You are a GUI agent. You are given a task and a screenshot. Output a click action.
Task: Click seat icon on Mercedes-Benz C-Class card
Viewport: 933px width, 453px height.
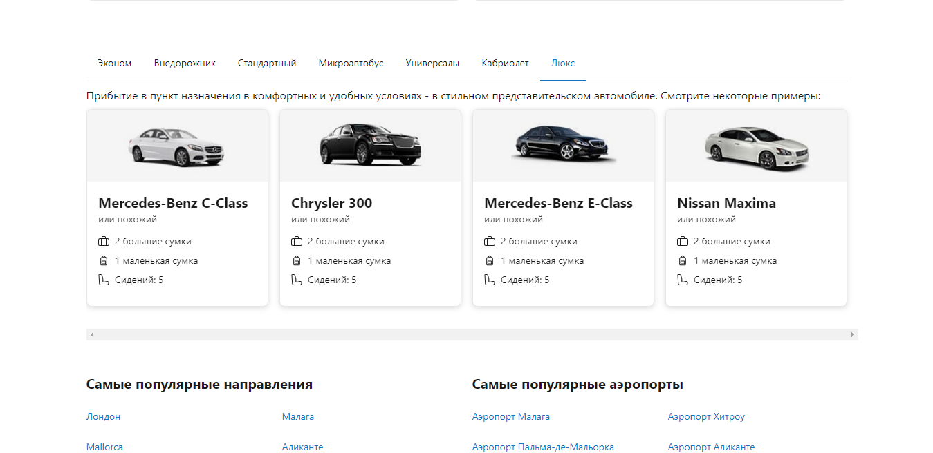(104, 280)
